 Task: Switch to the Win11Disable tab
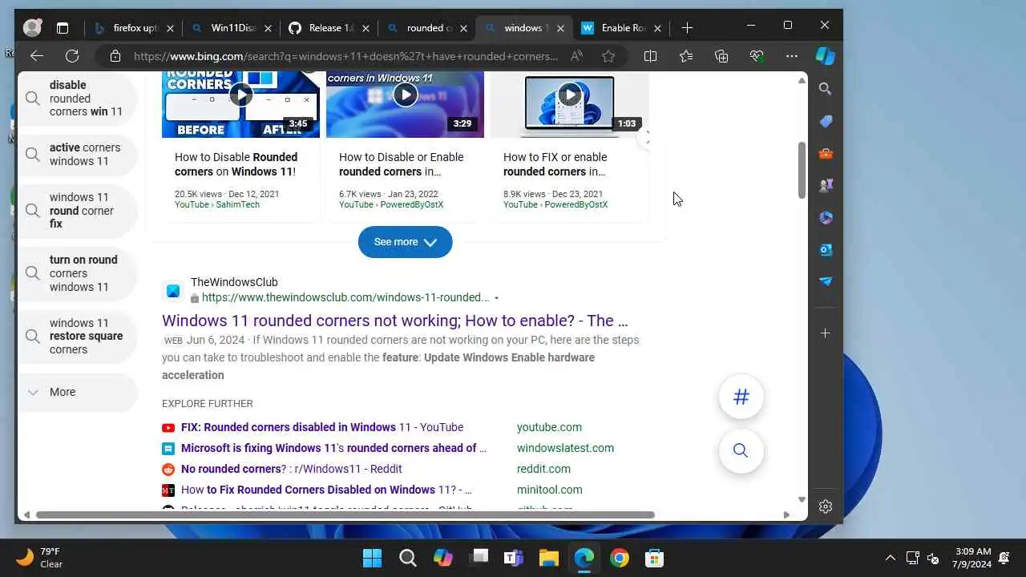(x=232, y=28)
